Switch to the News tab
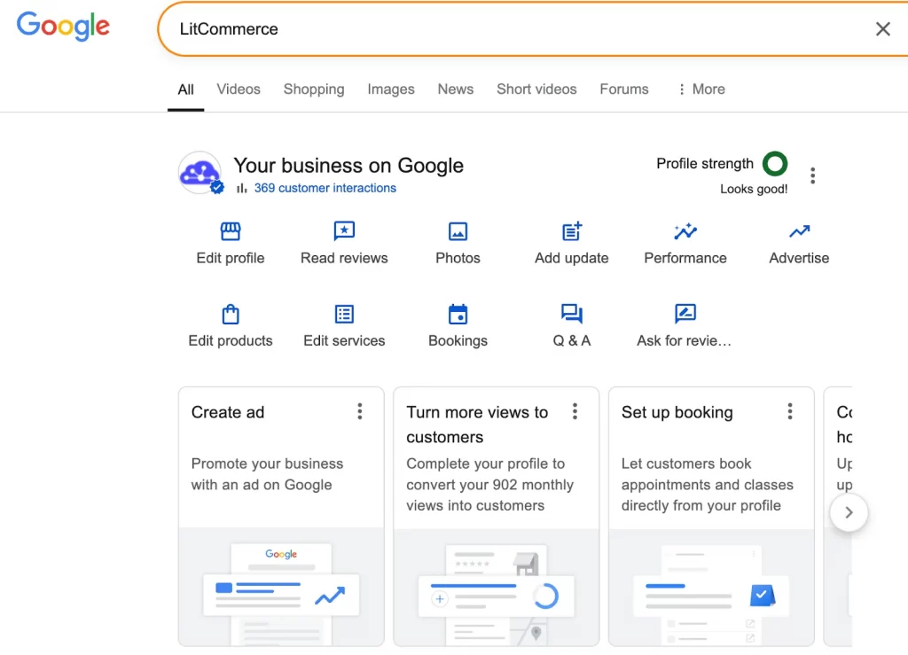Viewport: 908px width, 655px height. [x=455, y=90]
